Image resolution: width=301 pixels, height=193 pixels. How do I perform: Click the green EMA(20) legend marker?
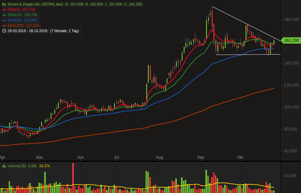(4, 15)
